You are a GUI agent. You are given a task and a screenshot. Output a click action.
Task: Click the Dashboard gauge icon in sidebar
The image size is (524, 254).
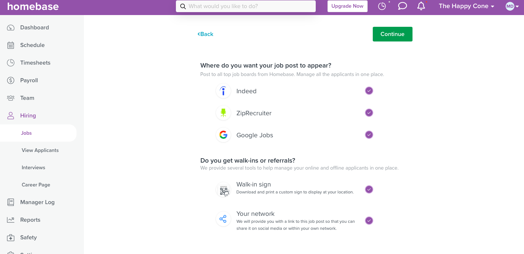coord(11,28)
